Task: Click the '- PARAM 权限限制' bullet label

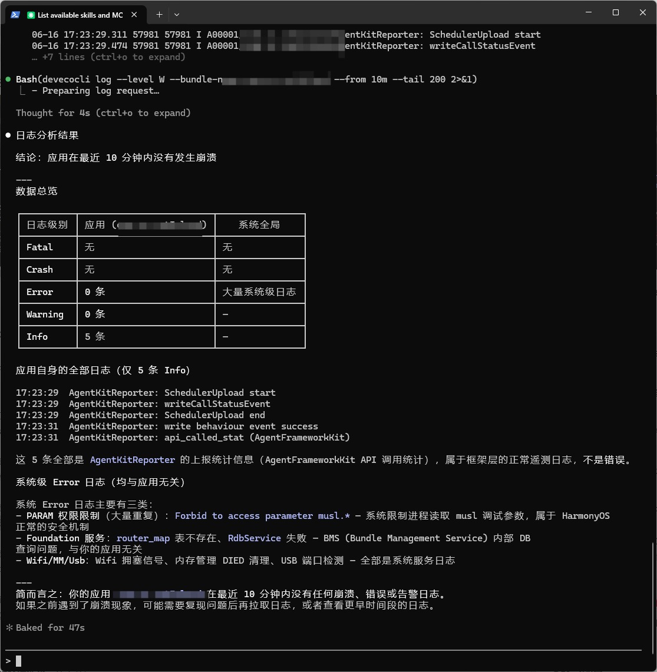Action: (58, 515)
